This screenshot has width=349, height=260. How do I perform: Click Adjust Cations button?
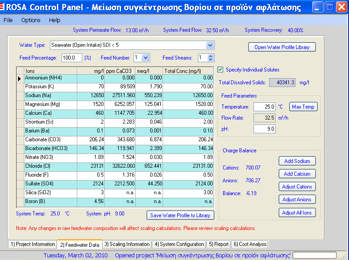click(297, 187)
